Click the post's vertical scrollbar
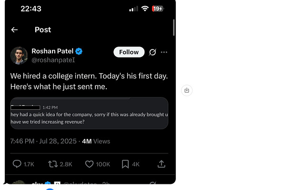Image resolution: width=286 pixels, height=190 pixels. click(174, 28)
